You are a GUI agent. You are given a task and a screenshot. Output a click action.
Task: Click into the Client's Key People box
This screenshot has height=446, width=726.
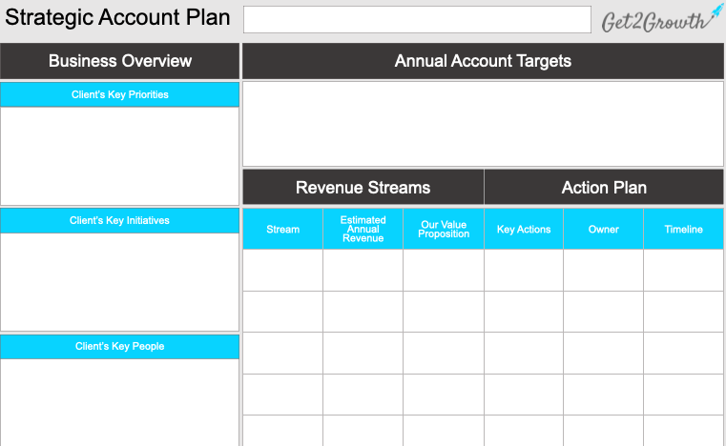120,402
